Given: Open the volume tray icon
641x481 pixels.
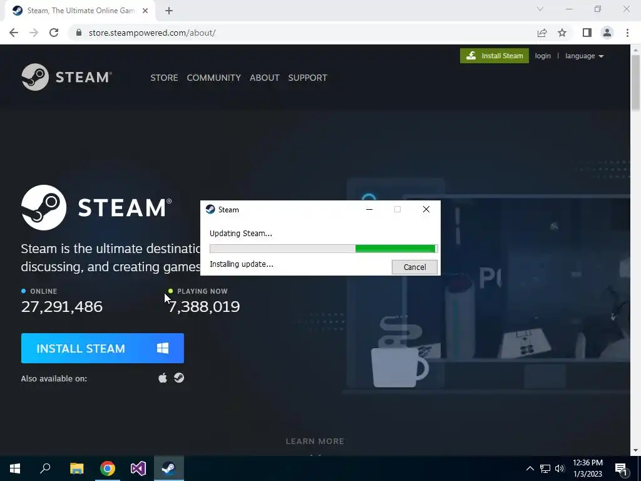Looking at the screenshot, I should tap(560, 468).
